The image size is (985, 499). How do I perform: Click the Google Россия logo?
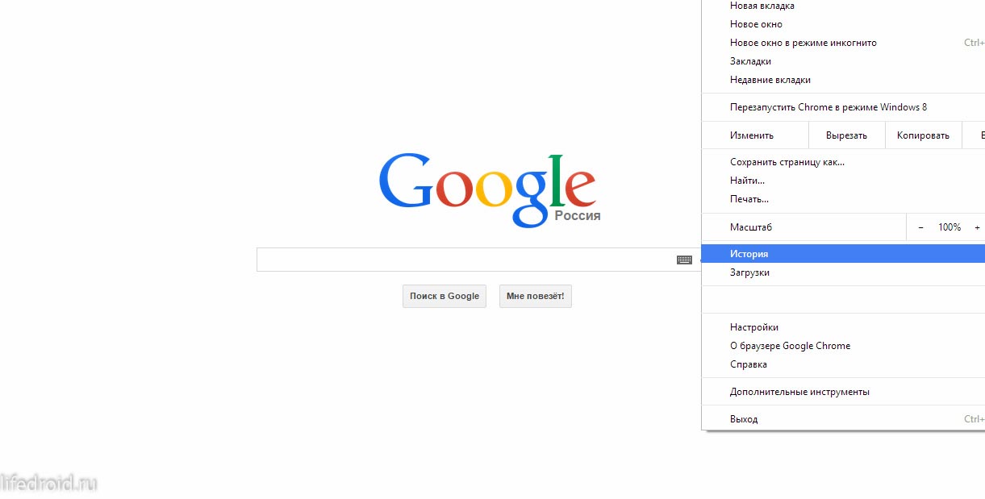coord(488,189)
